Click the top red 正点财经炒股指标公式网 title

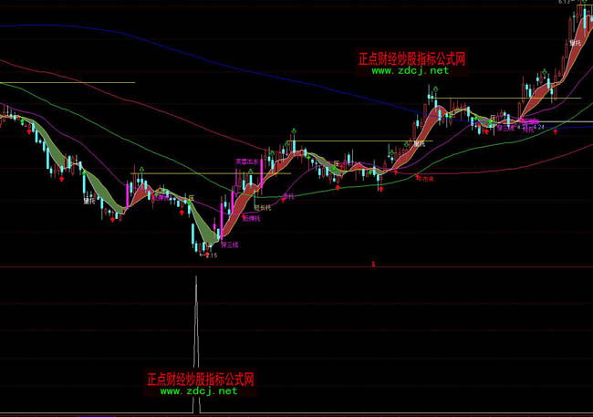click(x=411, y=58)
